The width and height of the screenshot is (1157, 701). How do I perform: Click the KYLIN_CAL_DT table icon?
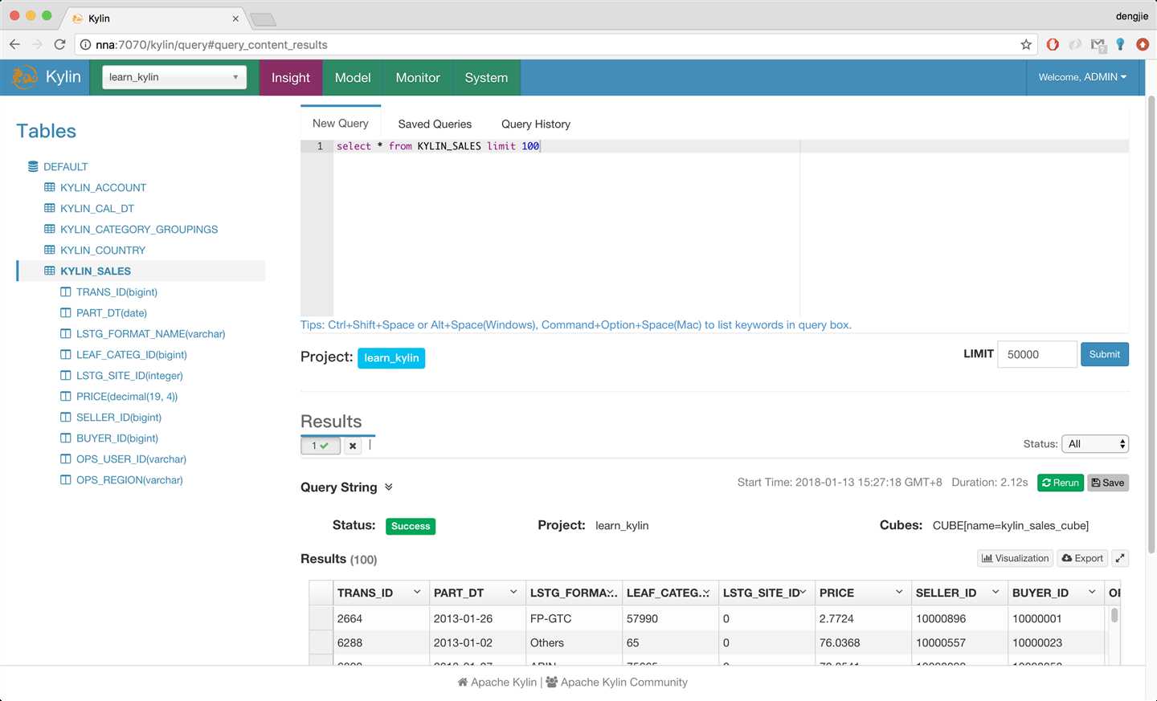tap(50, 208)
